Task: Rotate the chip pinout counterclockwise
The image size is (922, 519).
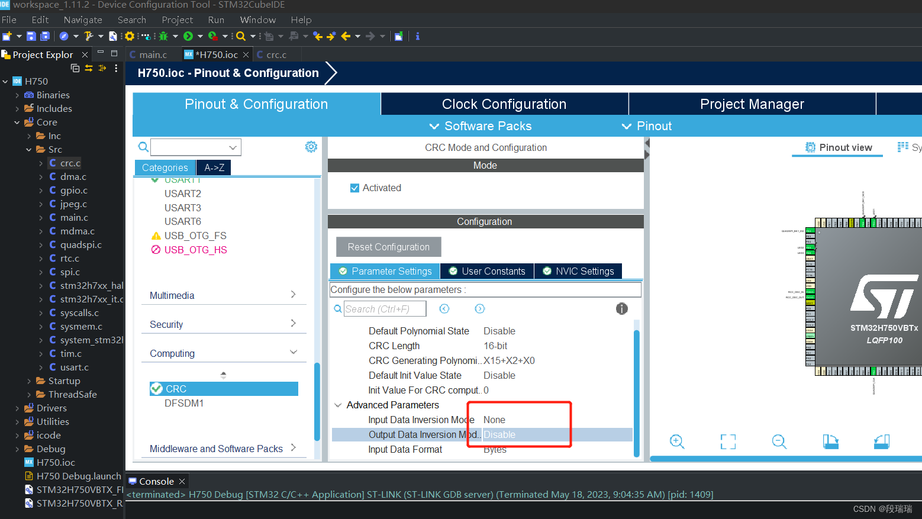Action: [881, 441]
